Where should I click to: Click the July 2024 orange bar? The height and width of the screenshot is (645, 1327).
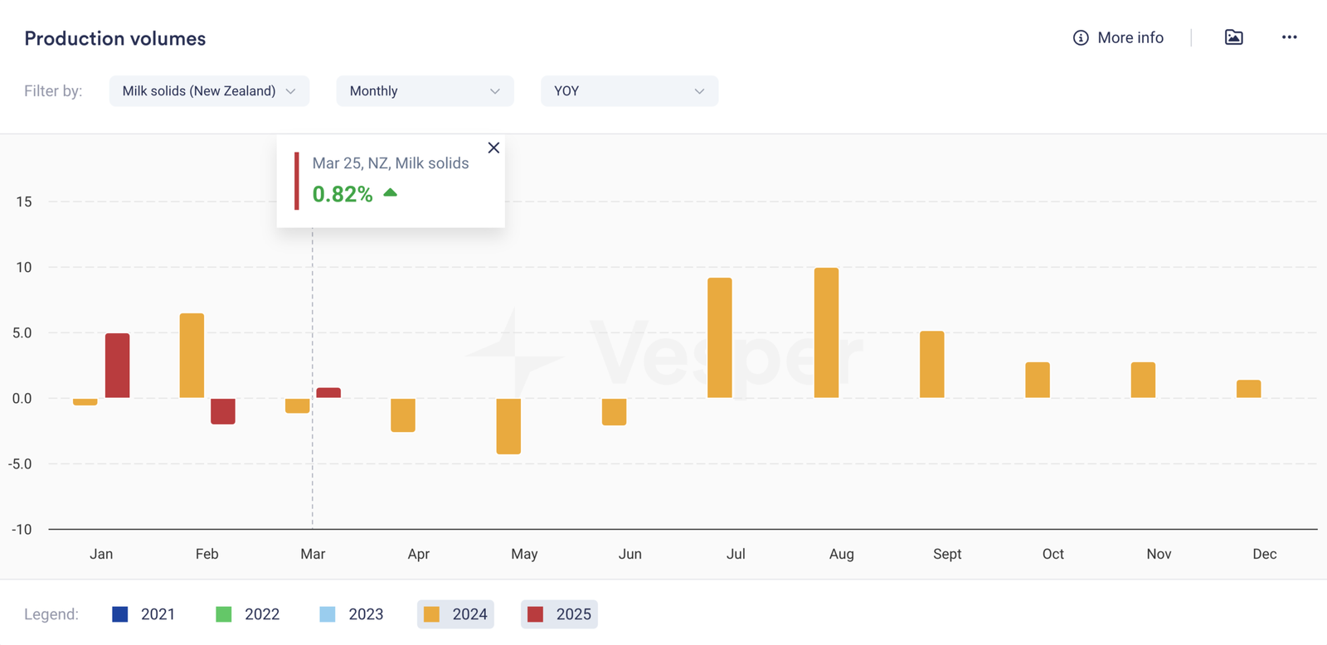[720, 337]
